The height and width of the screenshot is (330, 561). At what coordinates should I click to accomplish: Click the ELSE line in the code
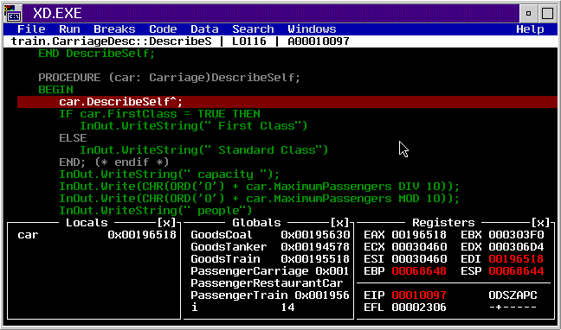click(73, 138)
